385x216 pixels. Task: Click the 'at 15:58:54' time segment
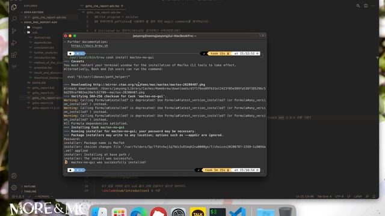pos(246,170)
